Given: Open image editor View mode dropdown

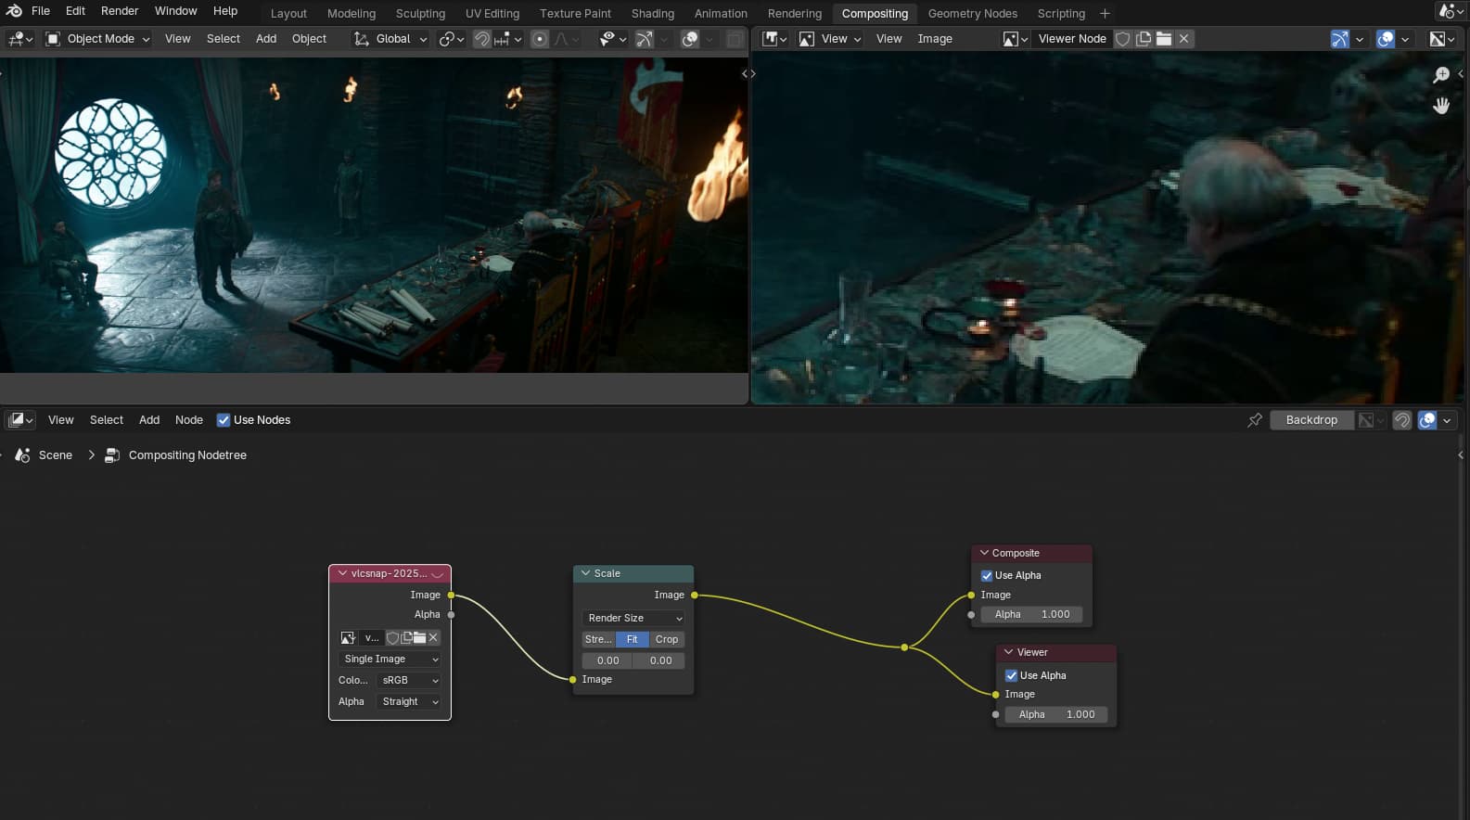Looking at the screenshot, I should (x=831, y=39).
